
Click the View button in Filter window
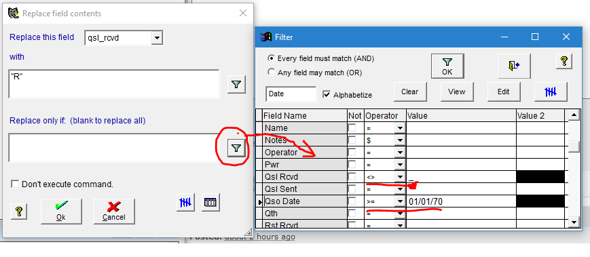(457, 92)
